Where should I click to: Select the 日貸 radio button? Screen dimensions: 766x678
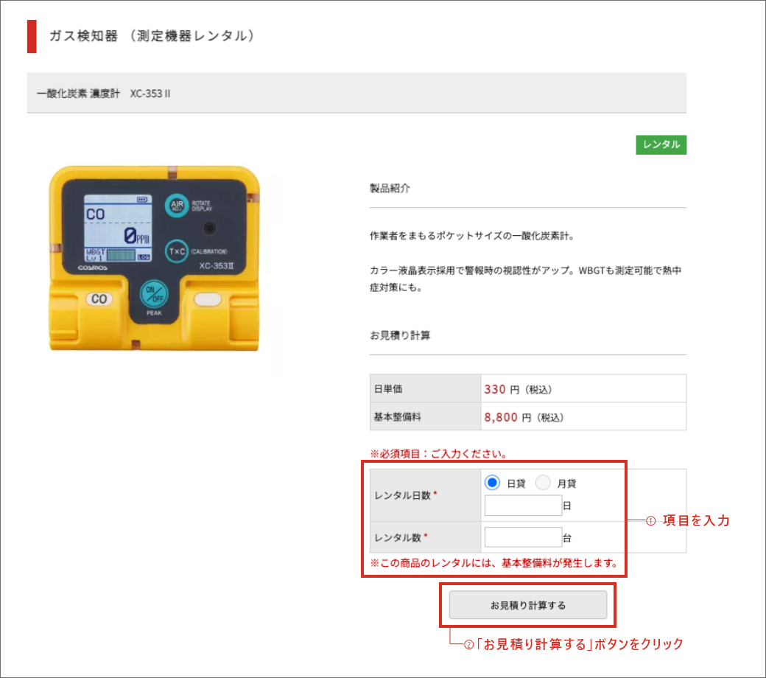tap(493, 483)
